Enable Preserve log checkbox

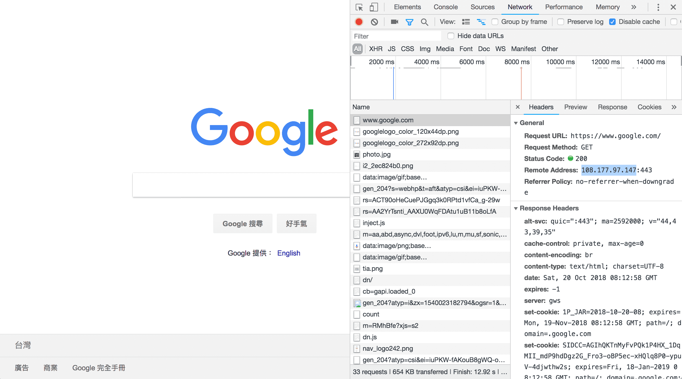point(561,22)
